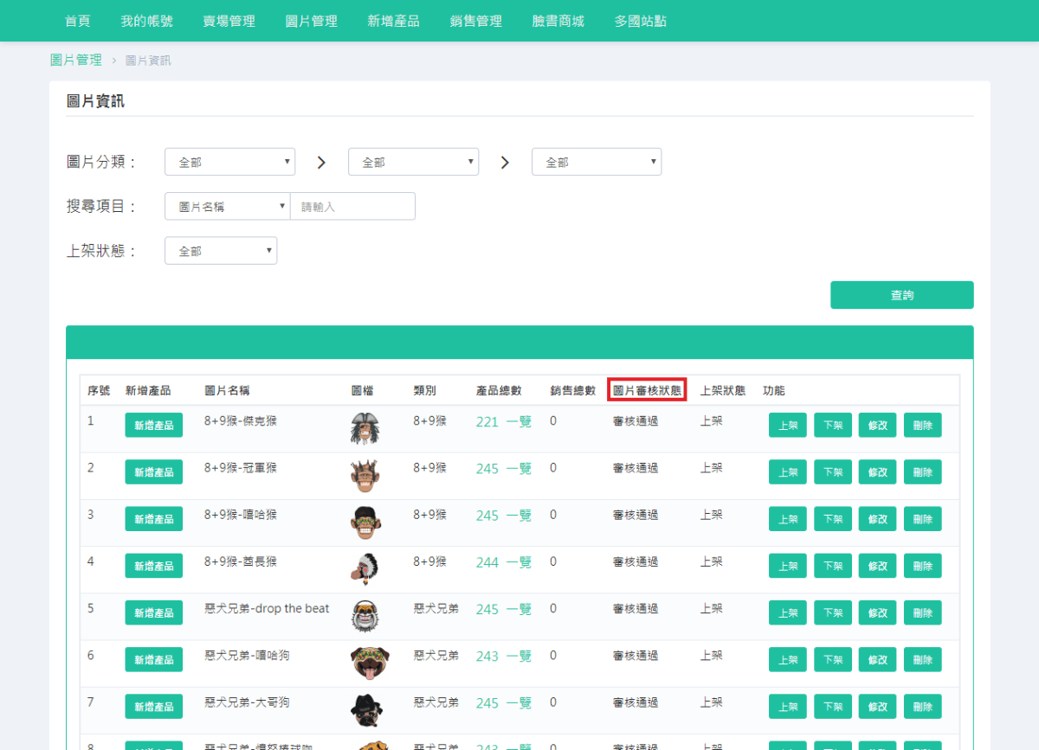Click 上架 on 惡犬兄弟-drop the beat row
Screen dimensions: 1039x750
click(x=787, y=612)
